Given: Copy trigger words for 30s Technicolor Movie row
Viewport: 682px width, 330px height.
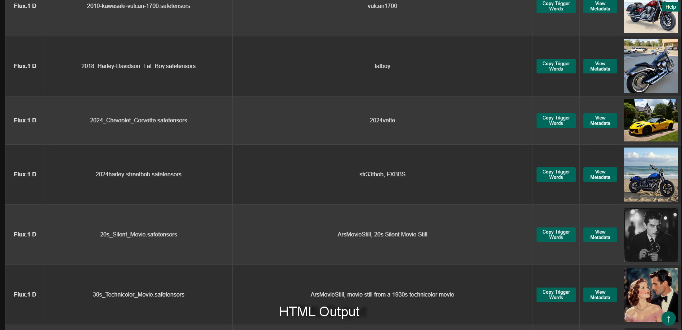Looking at the screenshot, I should [556, 295].
